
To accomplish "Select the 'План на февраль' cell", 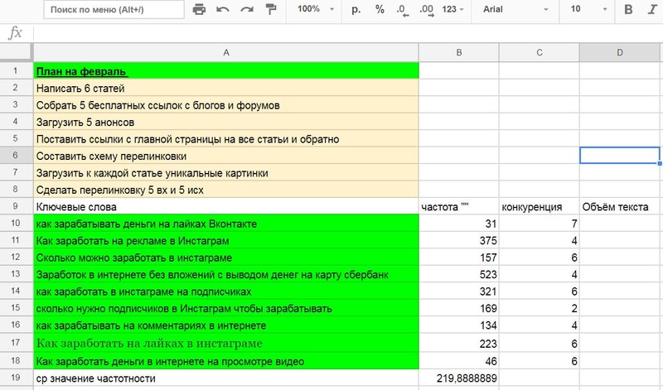I will click(x=226, y=71).
